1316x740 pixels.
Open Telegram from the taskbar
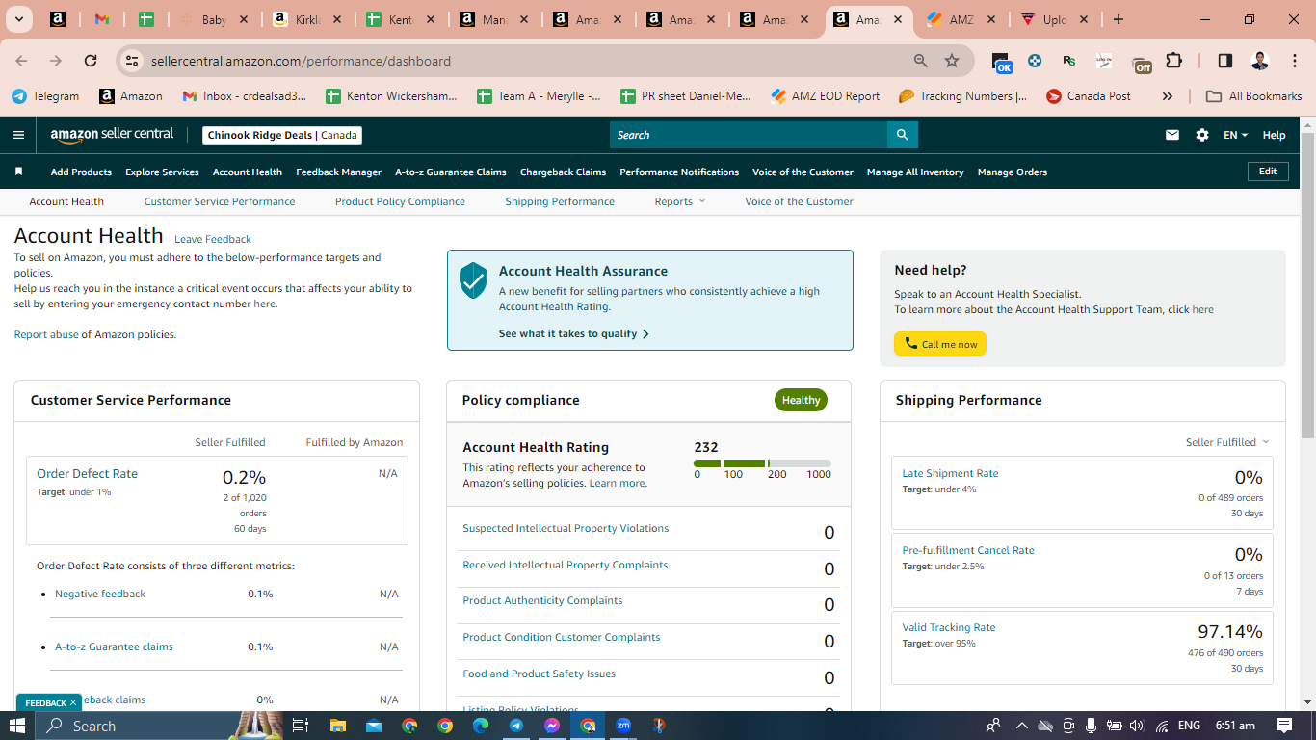click(516, 726)
